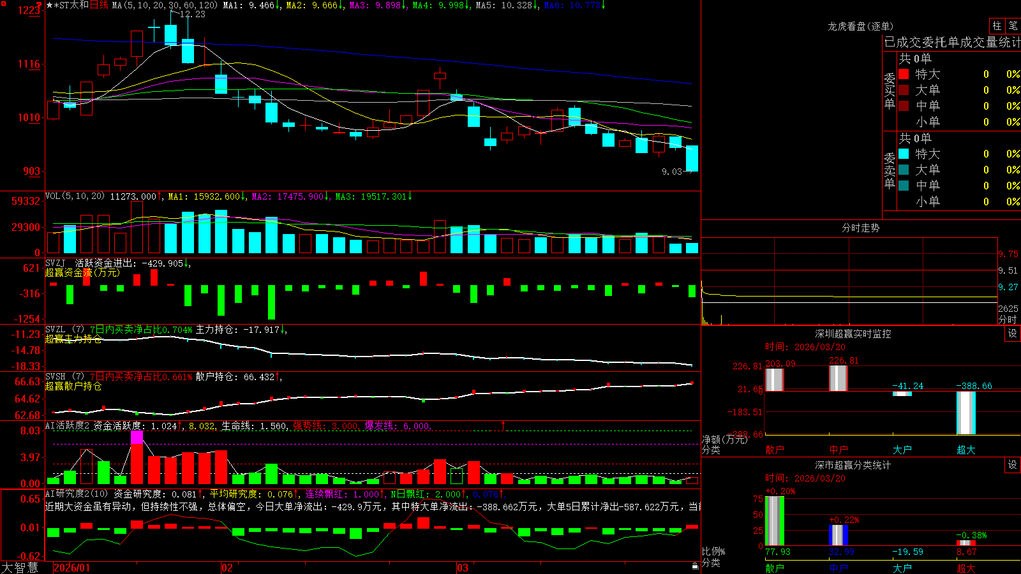Click teal 大单 sell-order swatch
1021x574 pixels.
click(904, 170)
